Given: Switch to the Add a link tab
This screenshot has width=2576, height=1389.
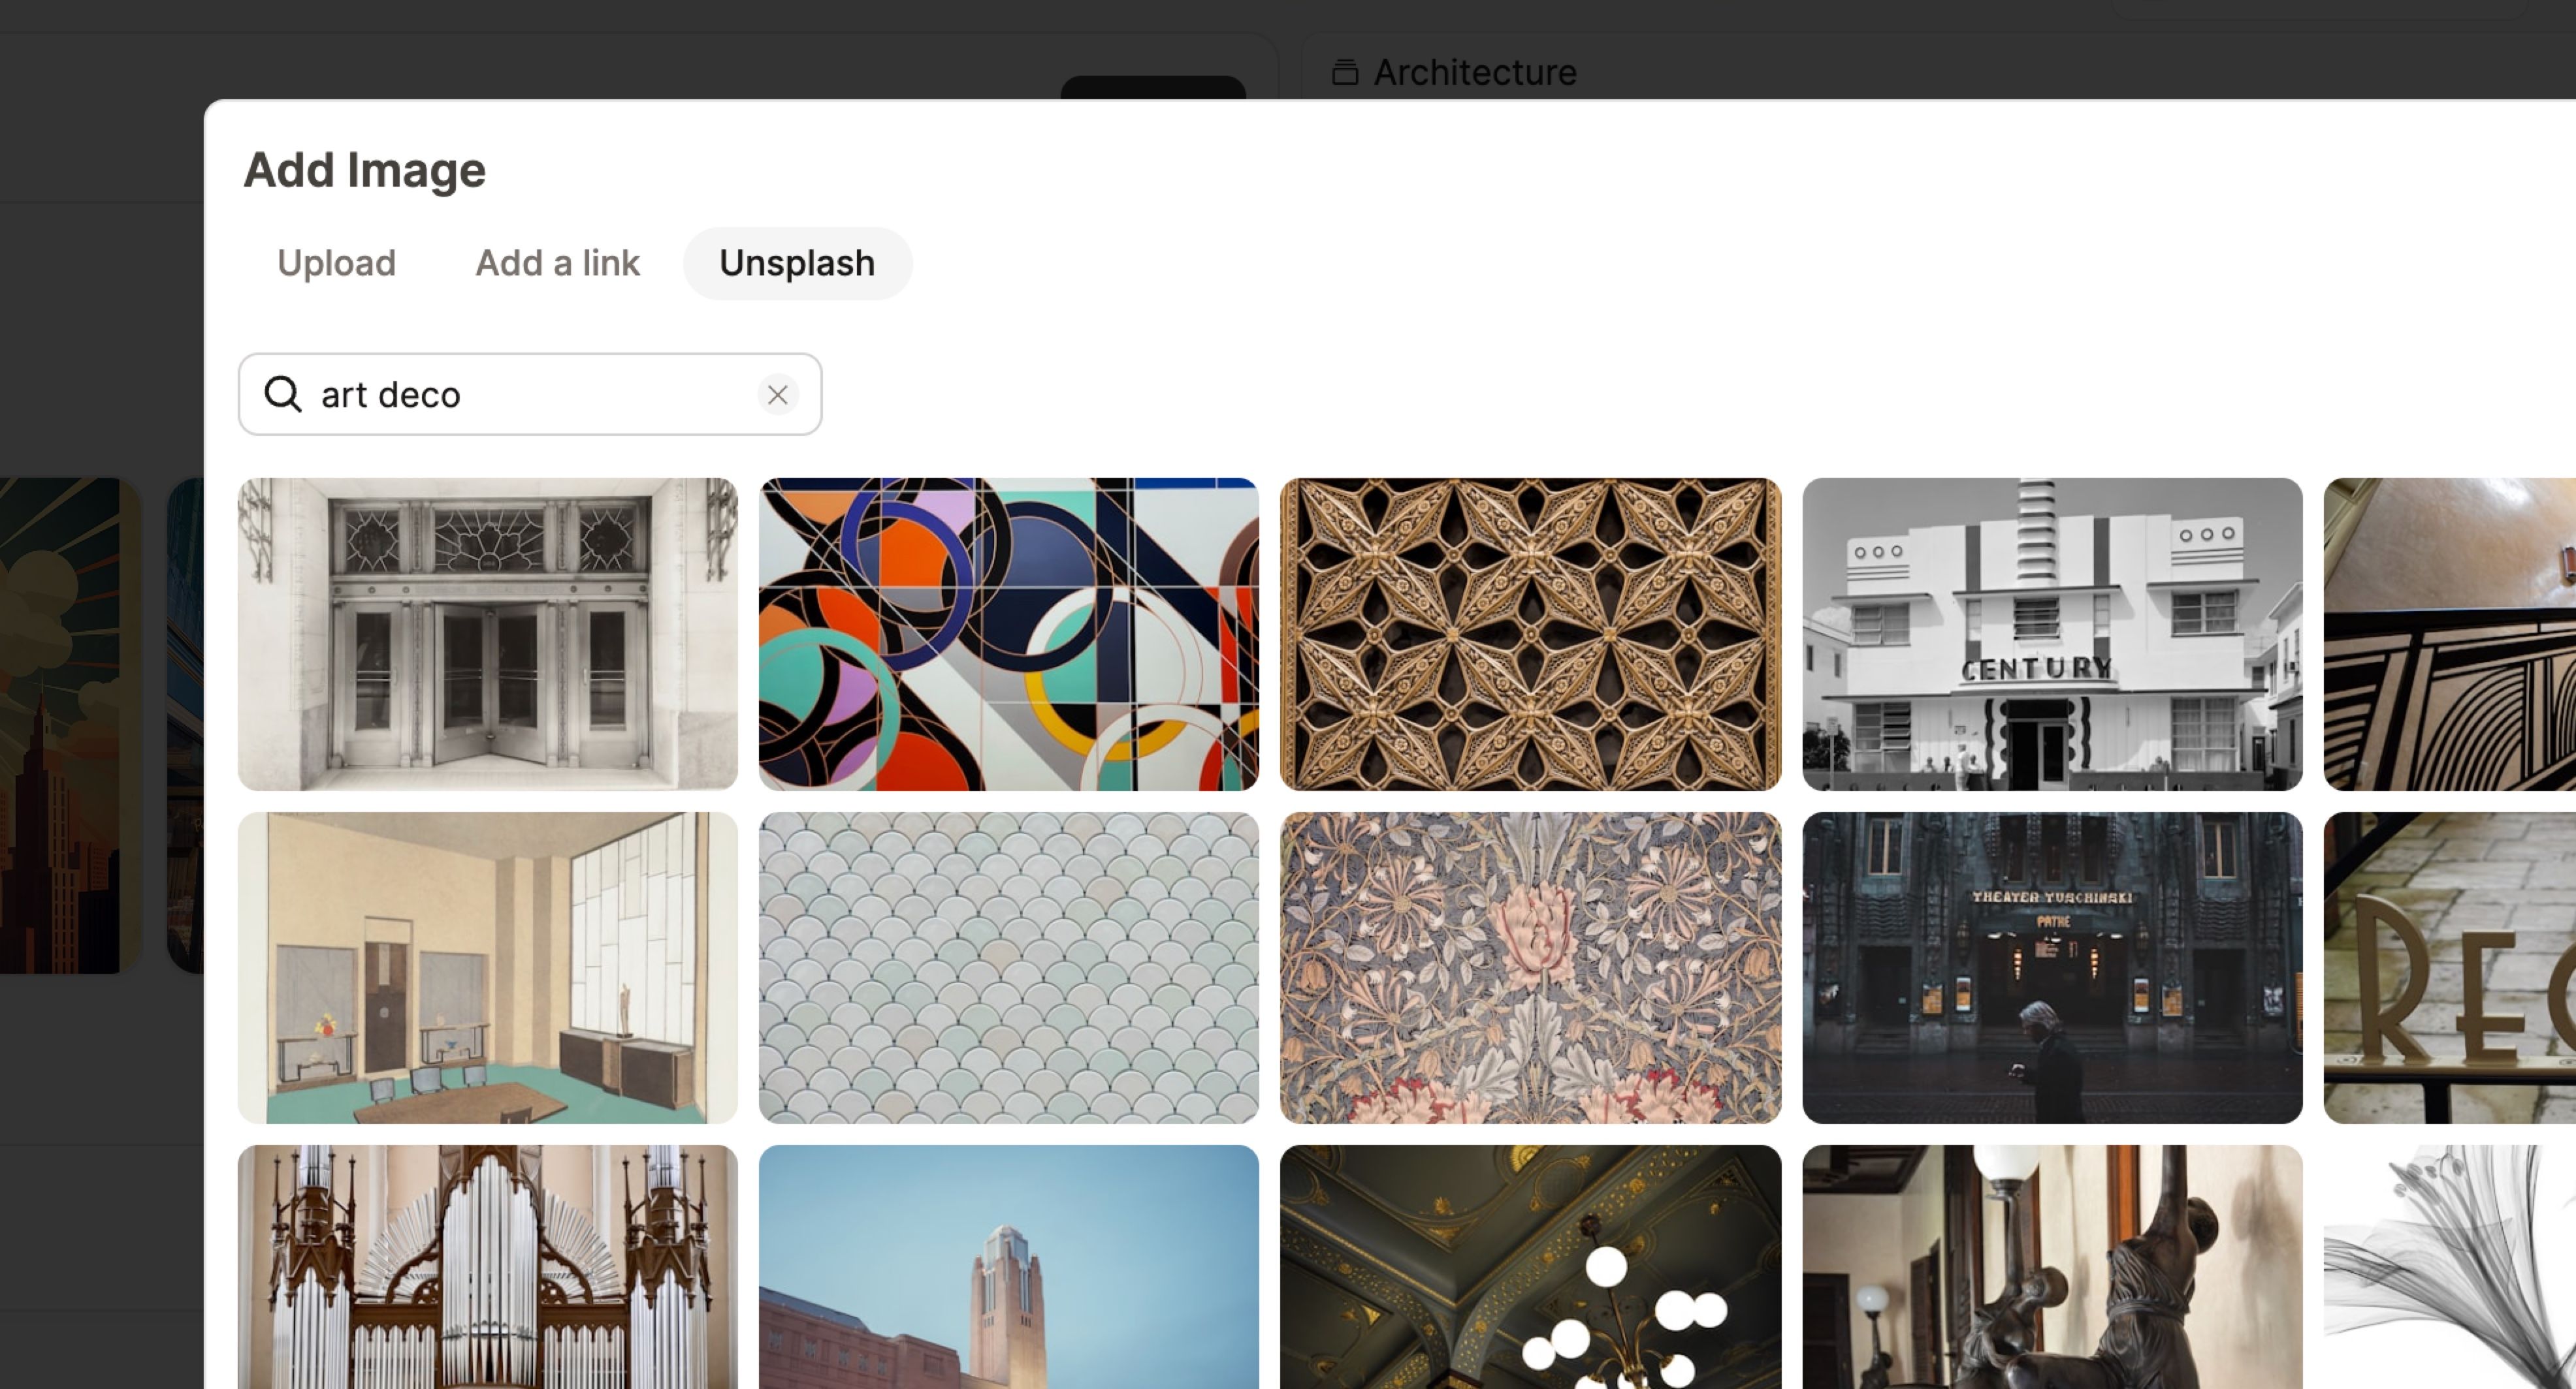Looking at the screenshot, I should tap(557, 263).
